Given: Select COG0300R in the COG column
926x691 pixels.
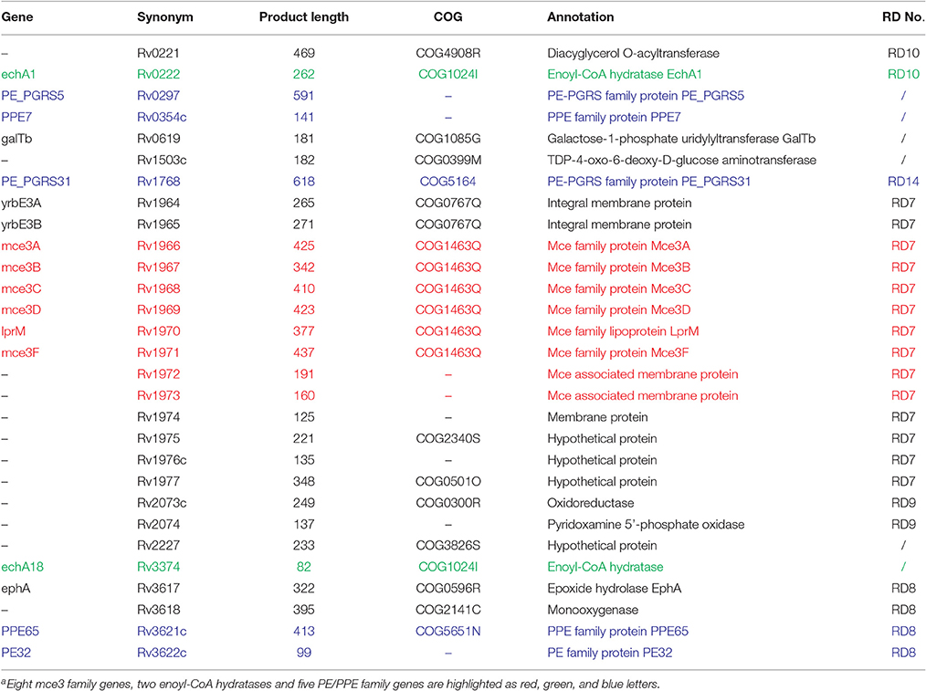Looking at the screenshot, I should pos(447,503).
